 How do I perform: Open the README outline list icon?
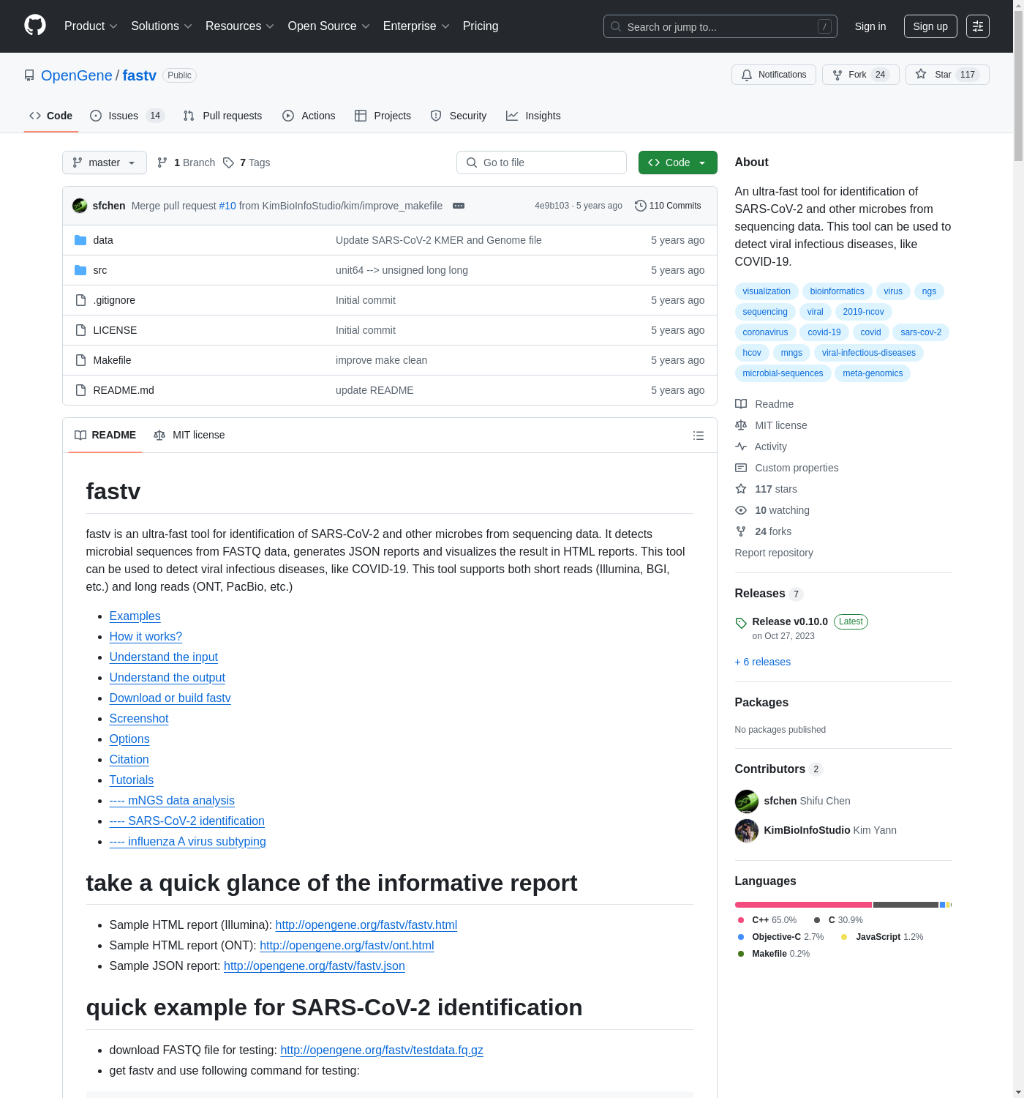pos(698,436)
